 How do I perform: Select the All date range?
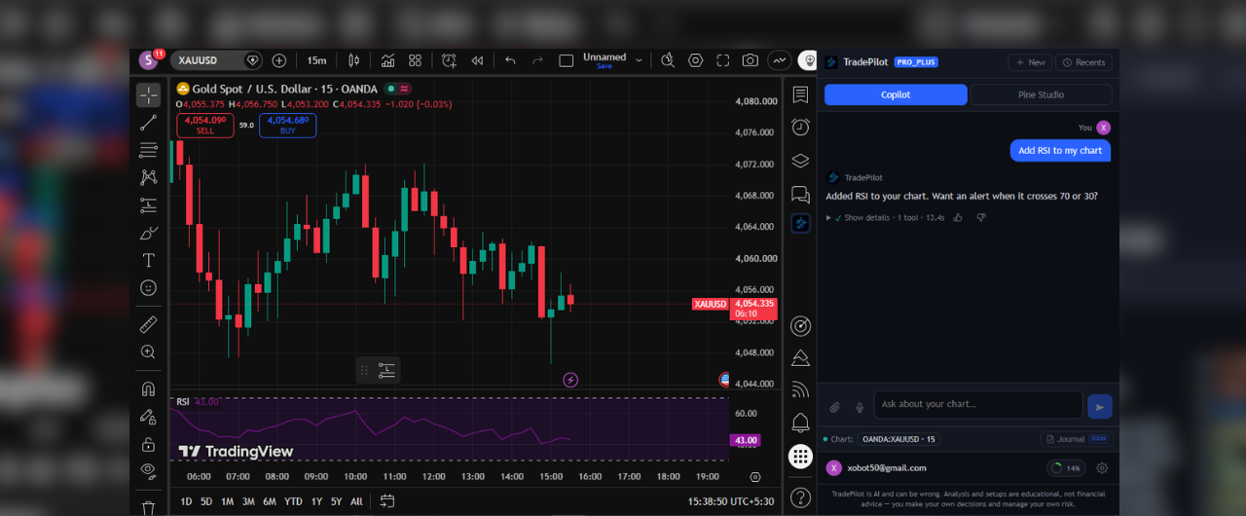(356, 501)
